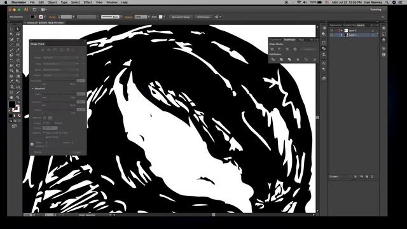Open the Layers panel icon in right dock
Image resolution: width=407 pixels, height=229 pixels.
click(384, 40)
